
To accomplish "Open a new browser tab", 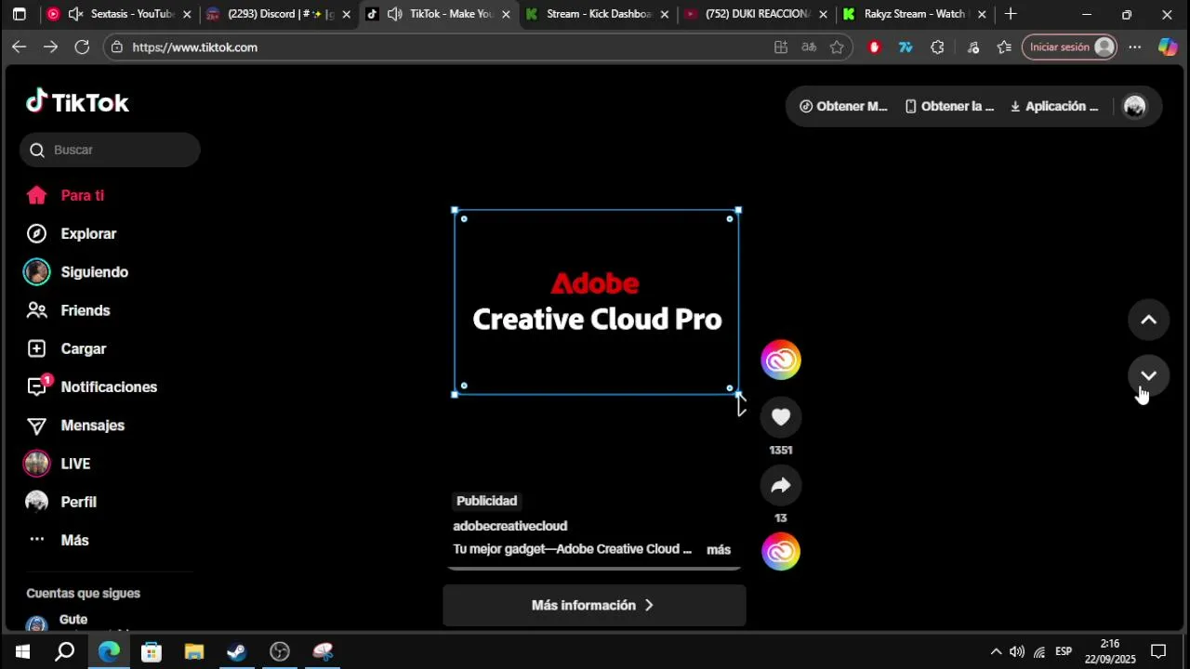I will tap(1011, 14).
